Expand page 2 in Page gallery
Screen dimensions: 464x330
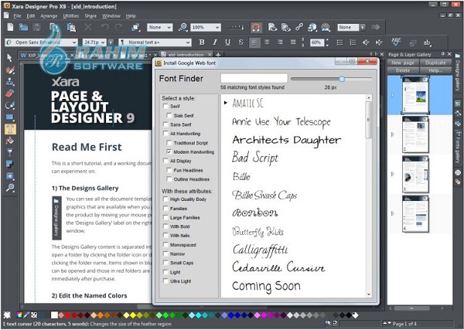393,134
